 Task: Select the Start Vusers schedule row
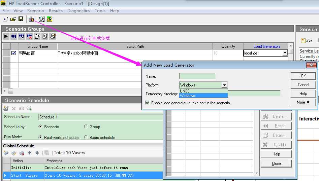pyautogui.click(x=83, y=175)
